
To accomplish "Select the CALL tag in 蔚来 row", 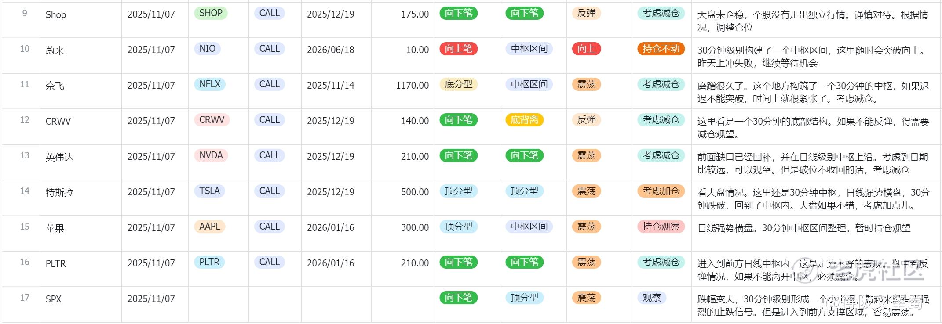I will [x=269, y=49].
